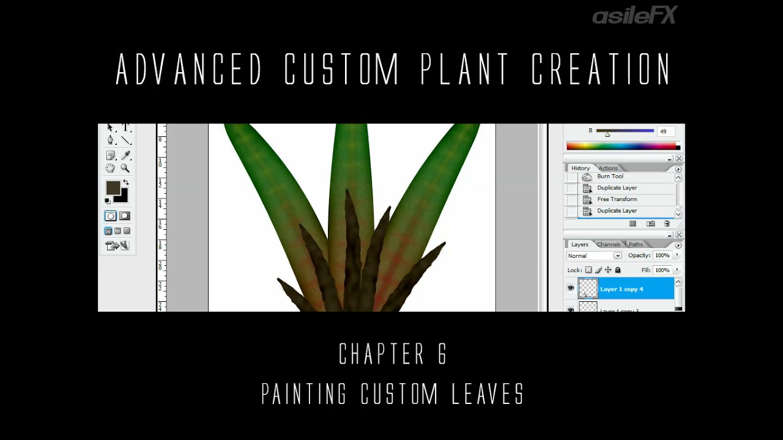Select the Type tool
783x440 pixels.
pos(126,127)
